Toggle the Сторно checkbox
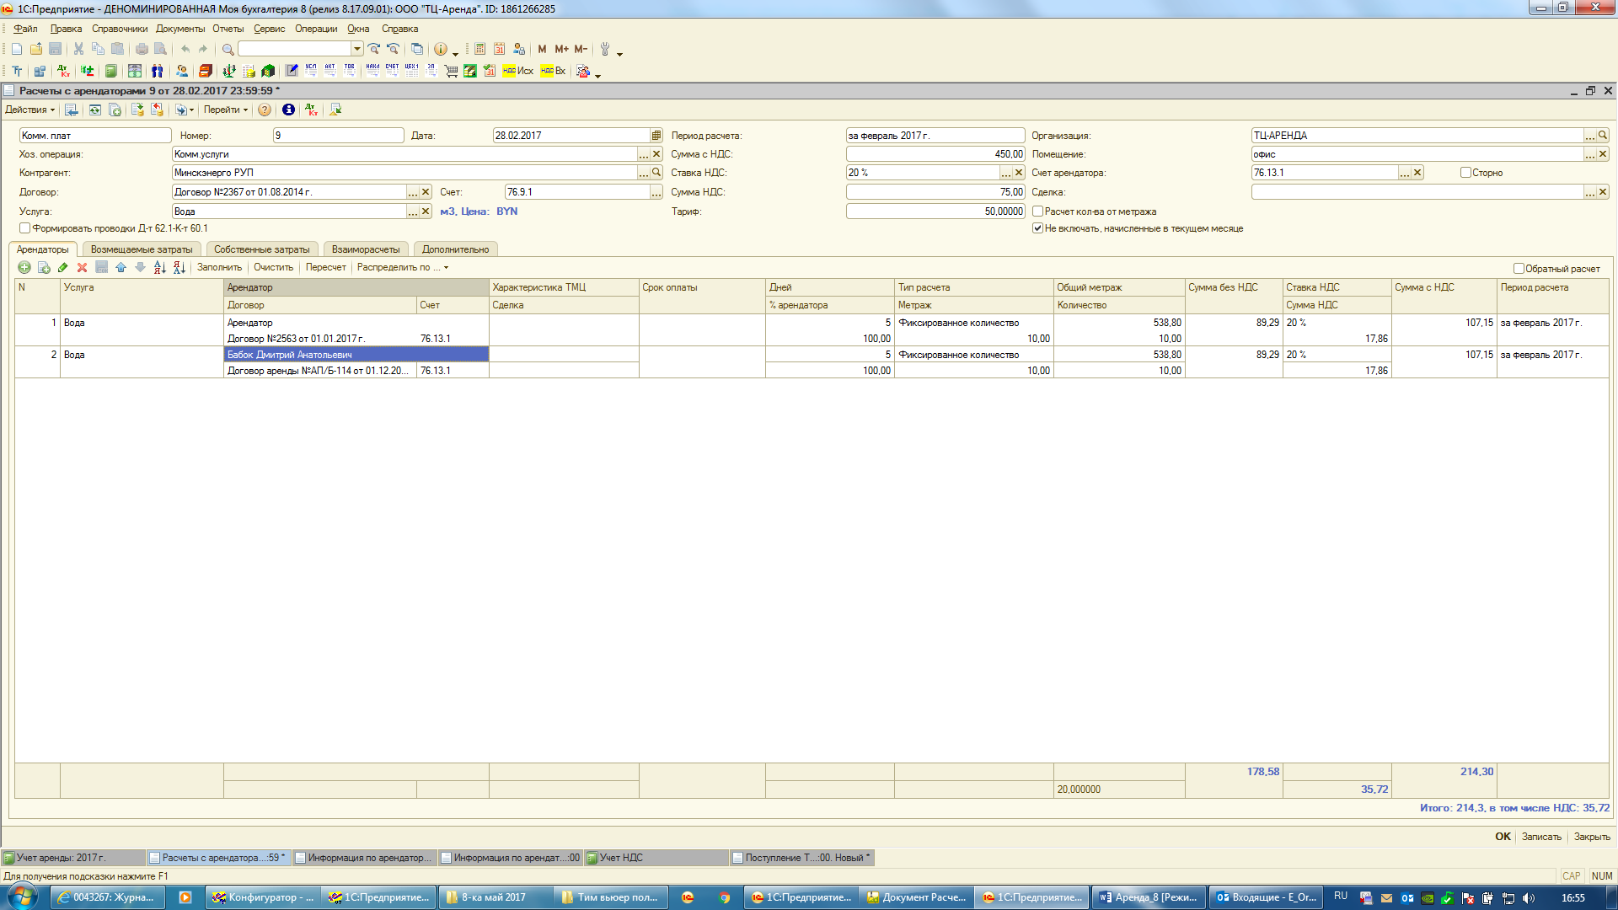This screenshot has height=910, width=1618. click(x=1465, y=173)
